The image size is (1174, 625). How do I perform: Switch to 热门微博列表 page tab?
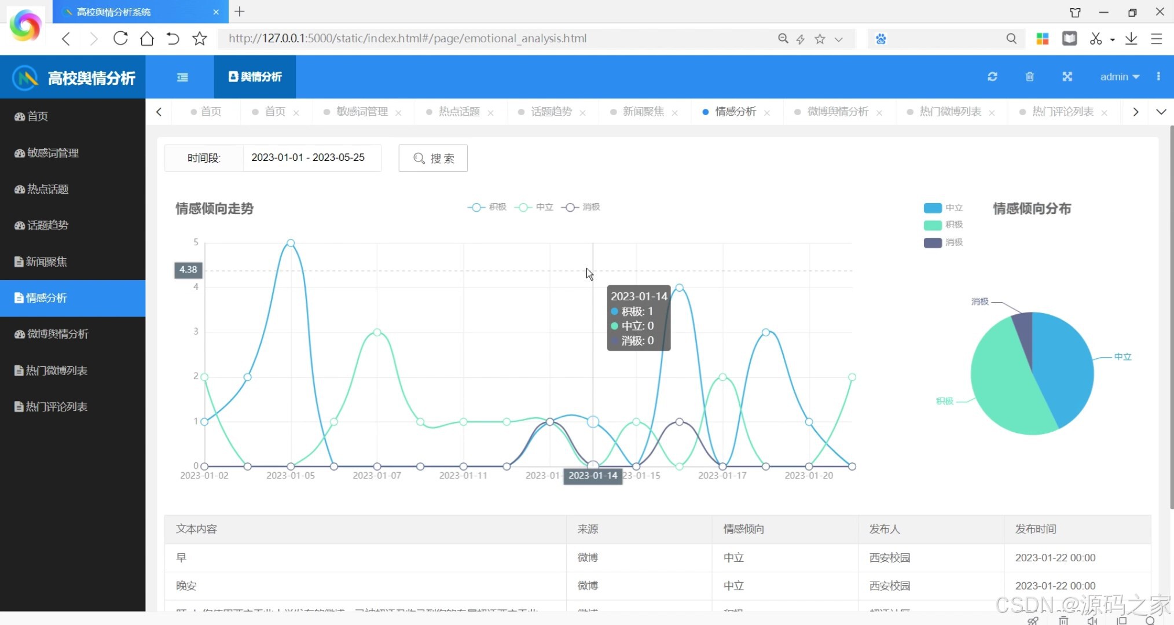tap(950, 112)
